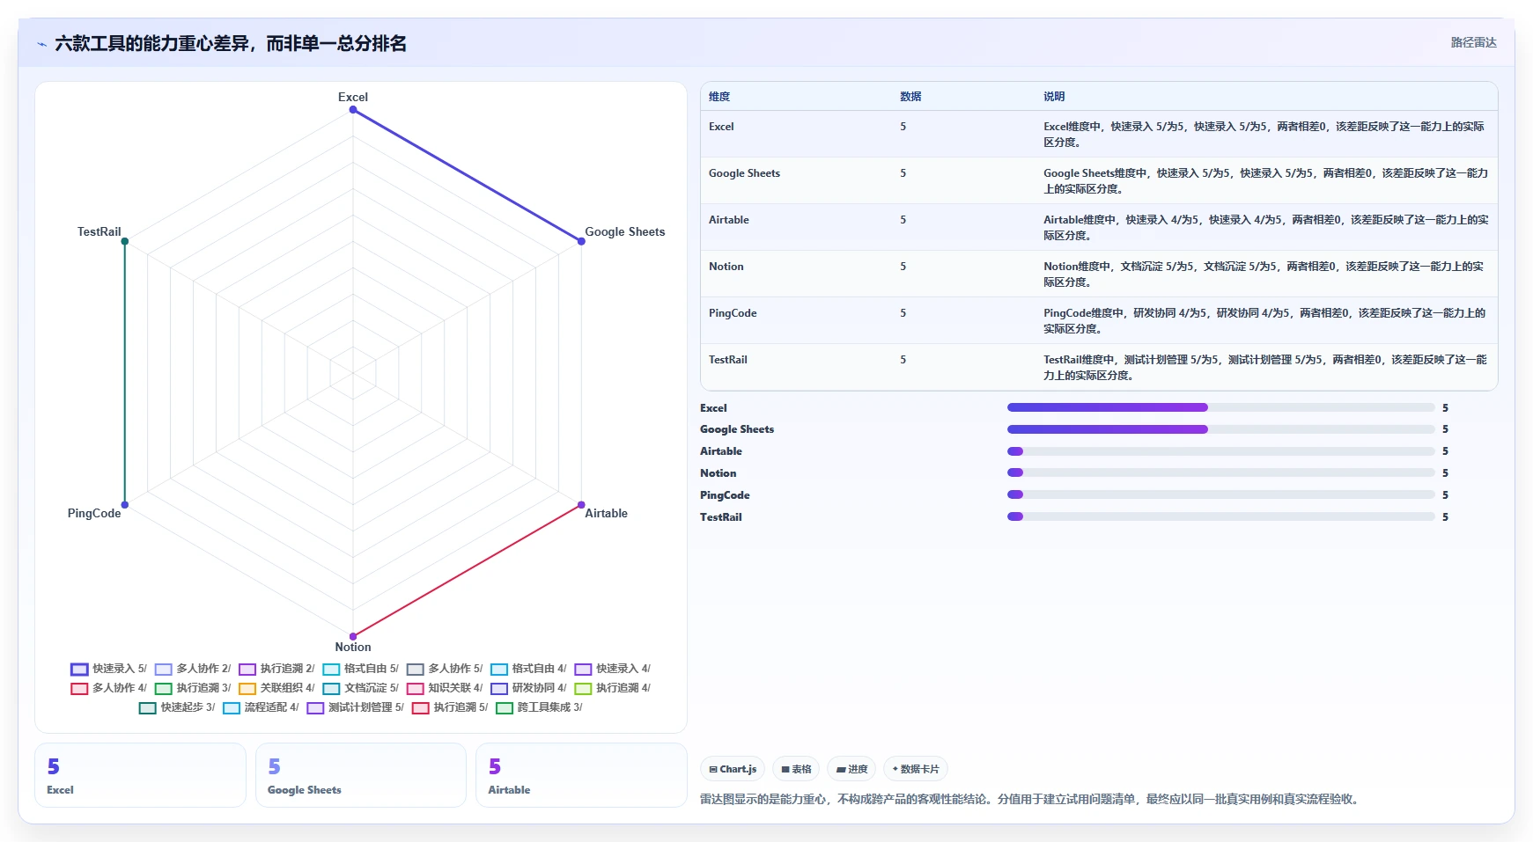Viewport: 1533px width, 842px height.
Task: Click the Notion progress bar
Action: 1221,472
